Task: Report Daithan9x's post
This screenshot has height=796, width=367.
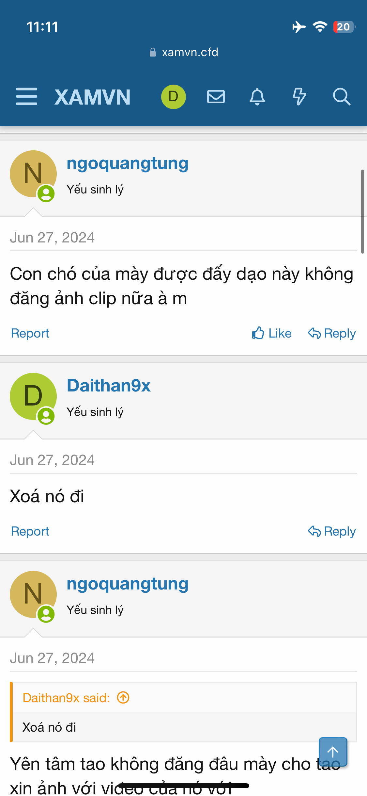Action: [x=30, y=531]
